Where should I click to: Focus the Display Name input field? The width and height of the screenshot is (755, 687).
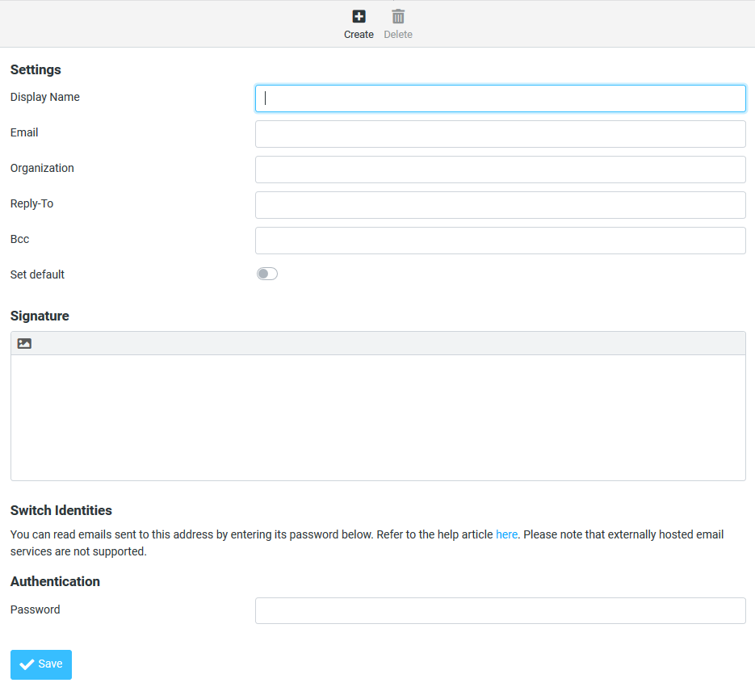click(x=500, y=98)
